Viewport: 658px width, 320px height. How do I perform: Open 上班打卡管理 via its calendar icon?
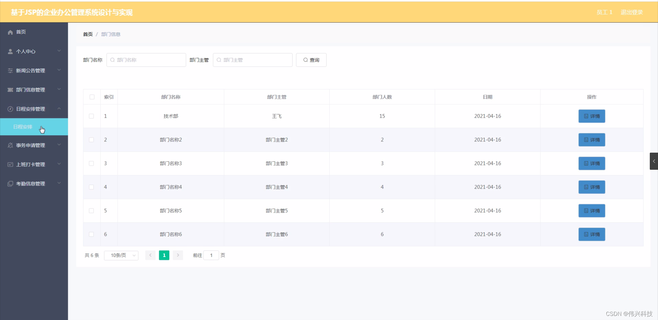(10, 164)
